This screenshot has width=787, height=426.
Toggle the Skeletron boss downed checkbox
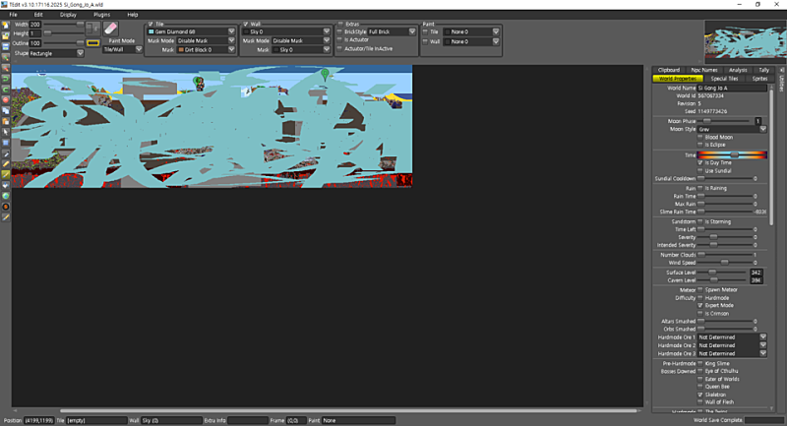(700, 395)
